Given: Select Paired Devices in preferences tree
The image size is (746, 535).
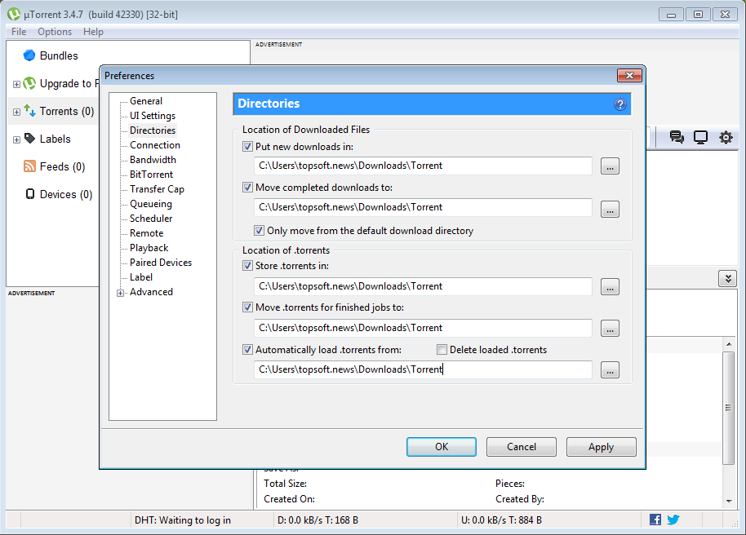Looking at the screenshot, I should [x=161, y=263].
